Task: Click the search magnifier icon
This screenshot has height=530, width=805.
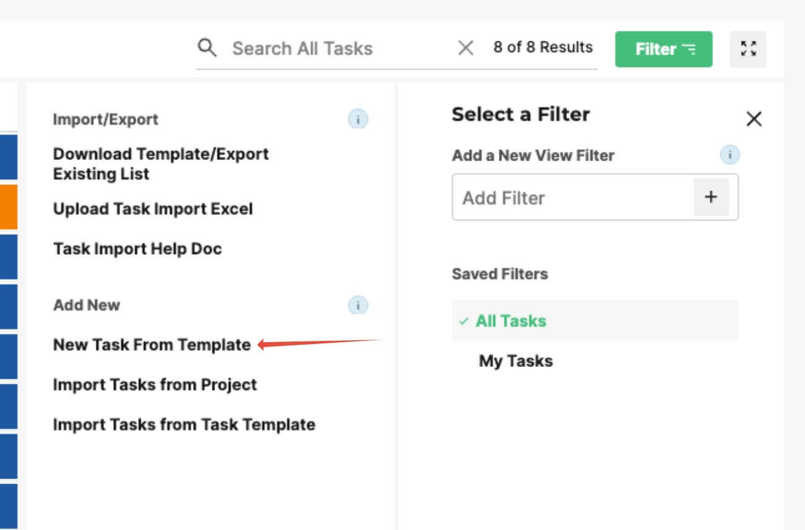Action: [207, 48]
